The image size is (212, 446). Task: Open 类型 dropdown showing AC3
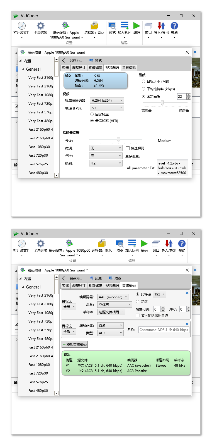click(x=110, y=333)
